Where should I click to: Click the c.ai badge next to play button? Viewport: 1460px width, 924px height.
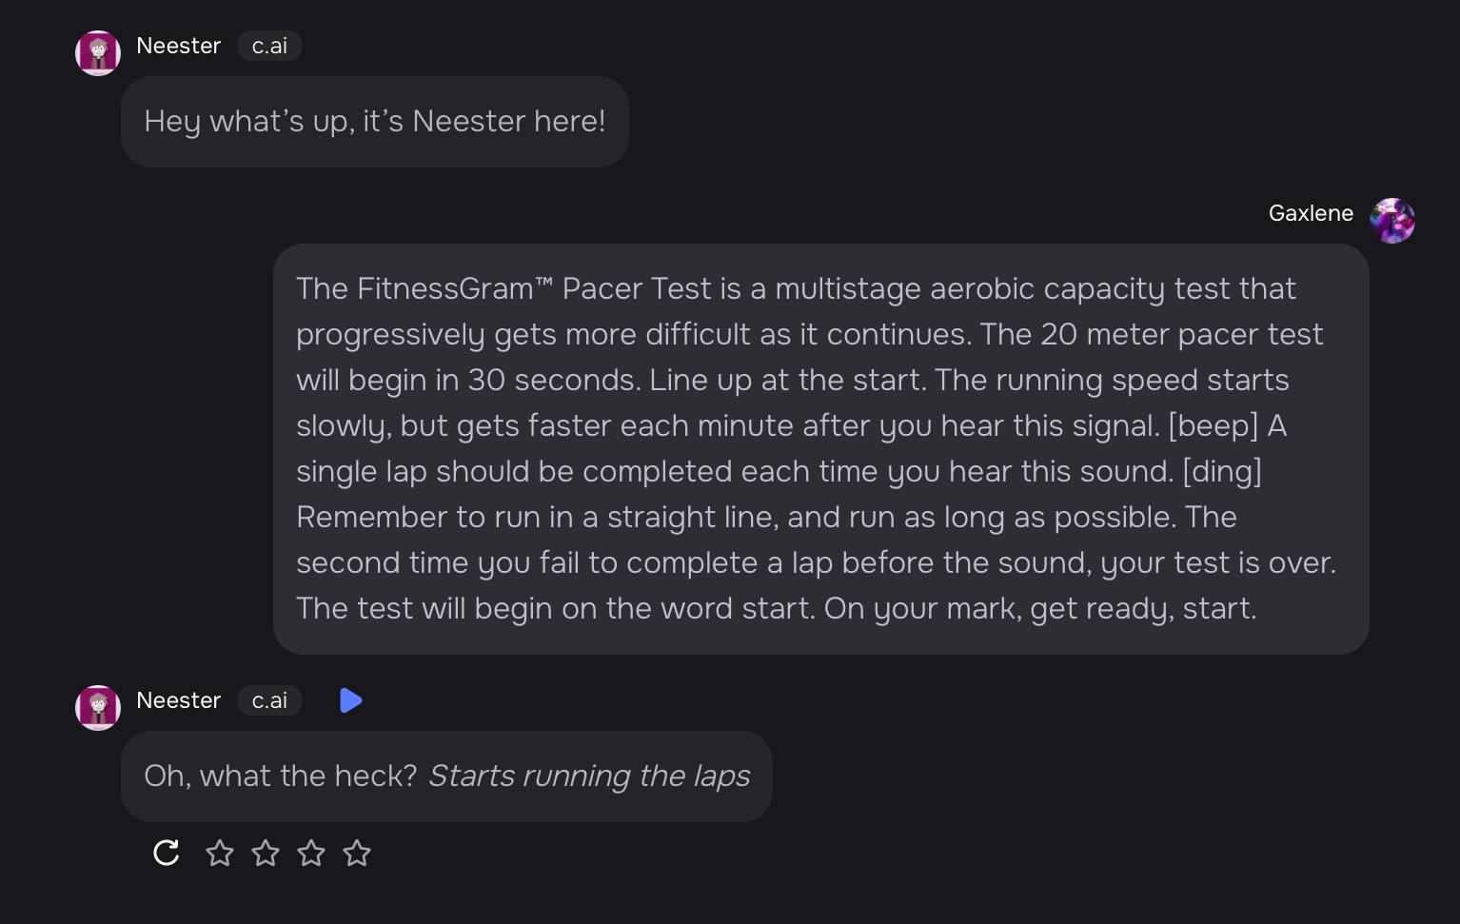(x=269, y=700)
